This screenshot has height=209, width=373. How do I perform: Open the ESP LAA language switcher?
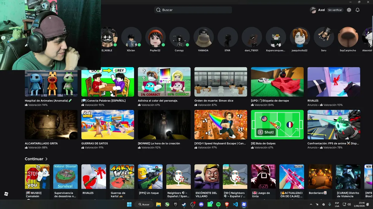337,204
